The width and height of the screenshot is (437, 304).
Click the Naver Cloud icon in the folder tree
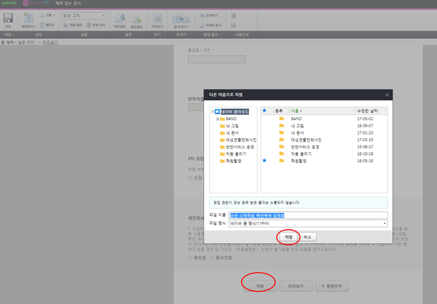(217, 111)
